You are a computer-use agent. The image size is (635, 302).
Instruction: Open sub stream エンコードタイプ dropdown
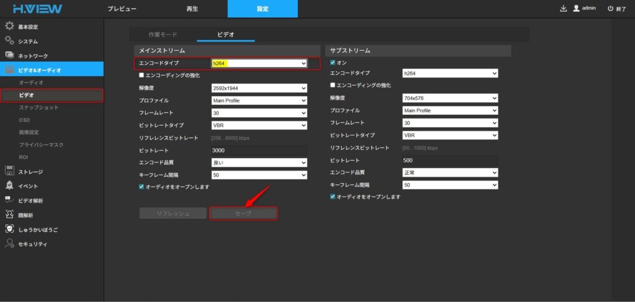click(450, 73)
